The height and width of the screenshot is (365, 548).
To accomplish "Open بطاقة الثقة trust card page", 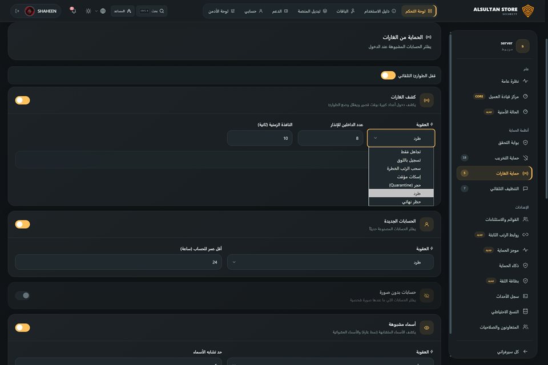I will click(x=493, y=281).
